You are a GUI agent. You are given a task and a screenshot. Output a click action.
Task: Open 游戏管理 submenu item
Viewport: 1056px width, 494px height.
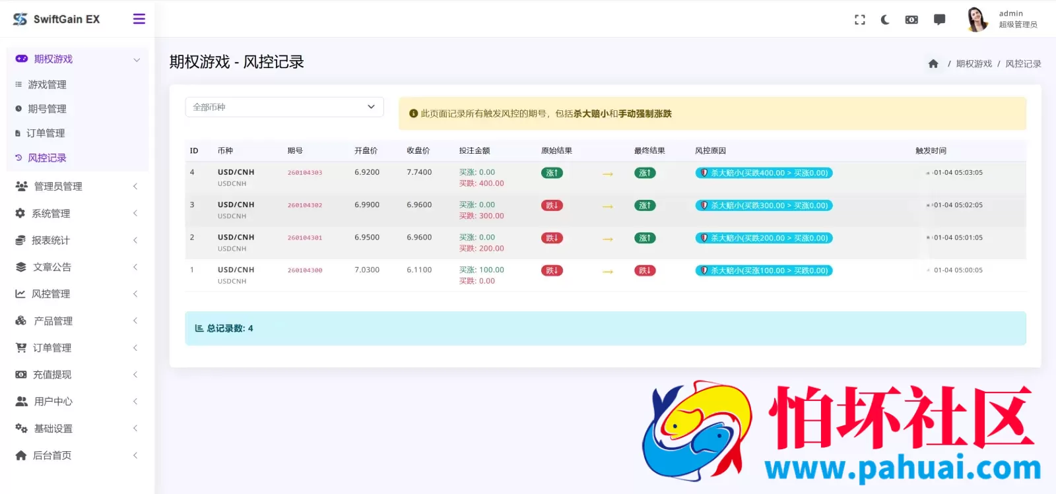tap(47, 84)
